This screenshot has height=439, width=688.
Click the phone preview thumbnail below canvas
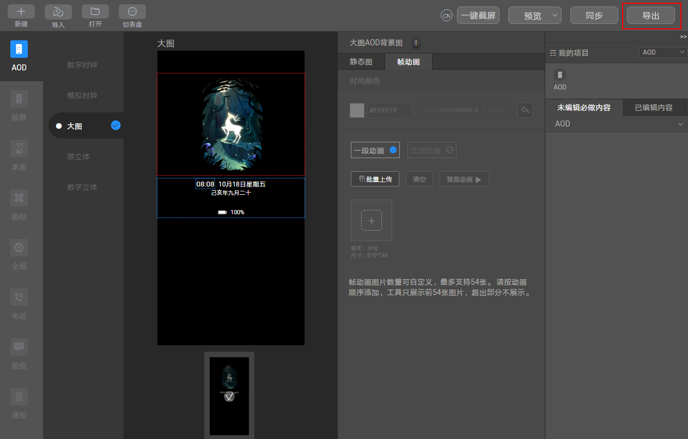pyautogui.click(x=229, y=396)
